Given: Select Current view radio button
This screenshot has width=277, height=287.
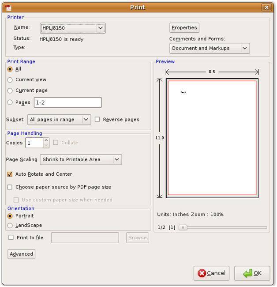Looking at the screenshot, I should pyautogui.click(x=10, y=80).
